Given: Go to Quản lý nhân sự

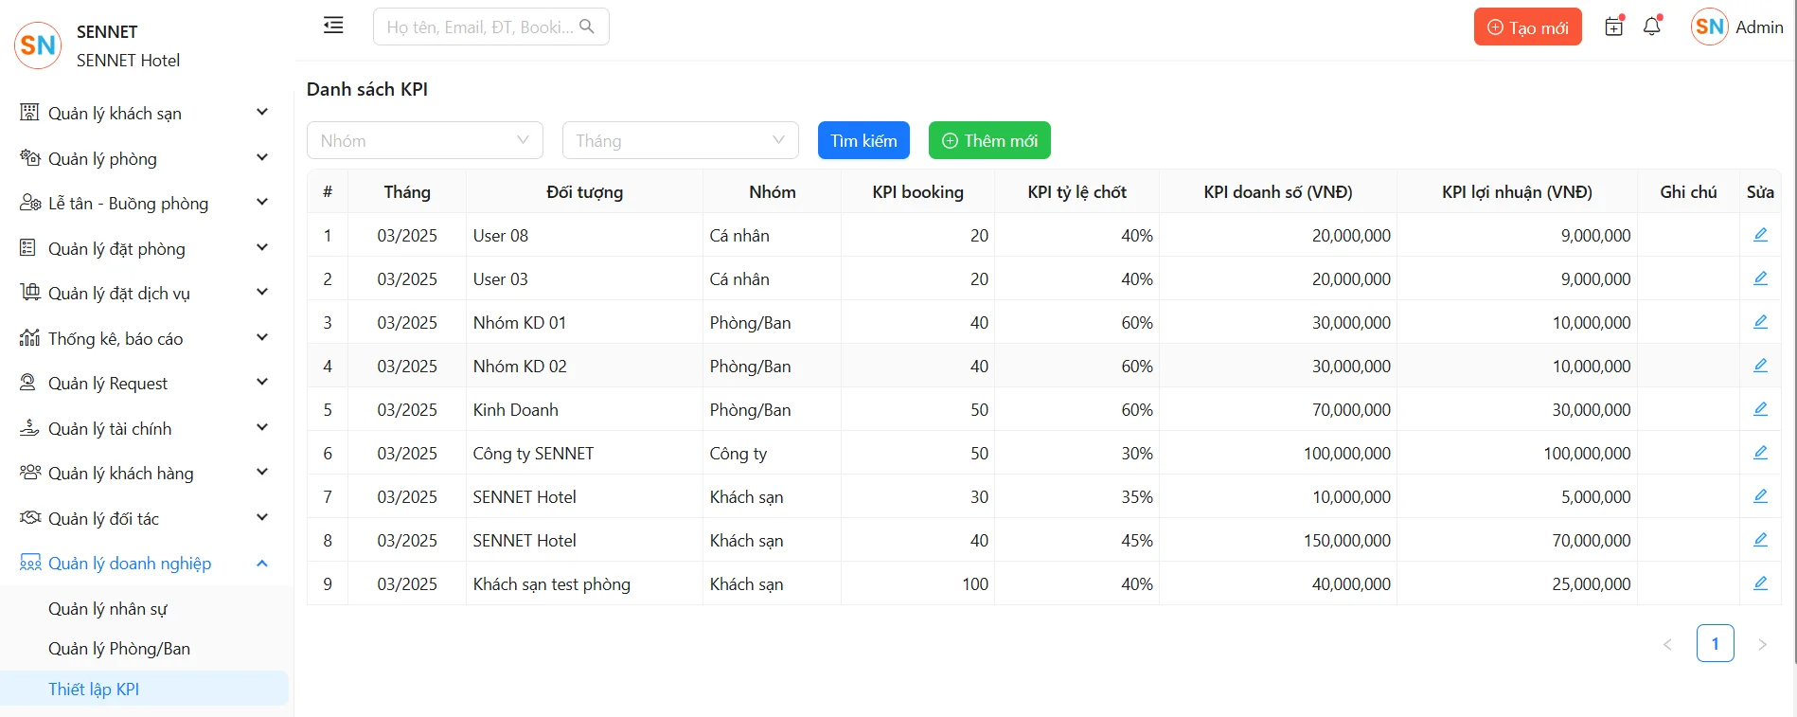Looking at the screenshot, I should click(108, 609).
